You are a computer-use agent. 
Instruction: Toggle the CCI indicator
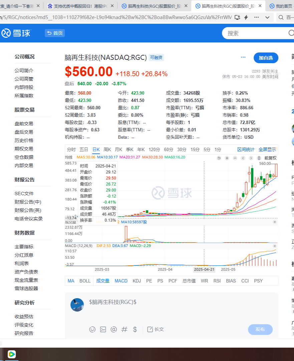coord(245,281)
